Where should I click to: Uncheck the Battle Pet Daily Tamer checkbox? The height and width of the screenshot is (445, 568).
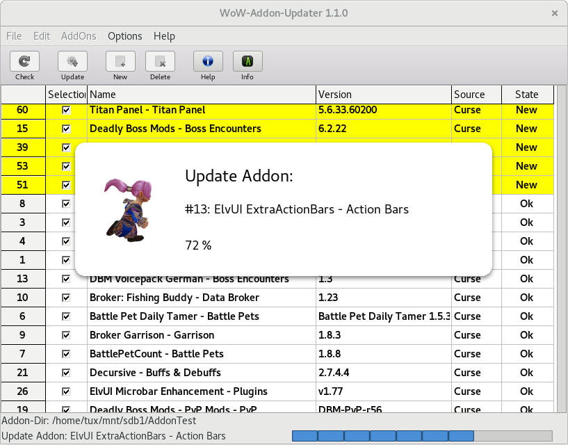[x=66, y=317]
